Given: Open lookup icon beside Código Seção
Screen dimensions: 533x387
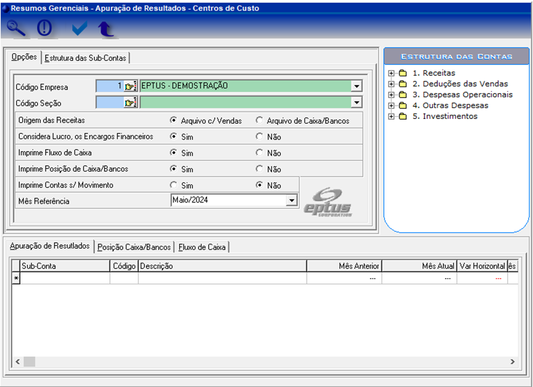Looking at the screenshot, I should click(131, 103).
